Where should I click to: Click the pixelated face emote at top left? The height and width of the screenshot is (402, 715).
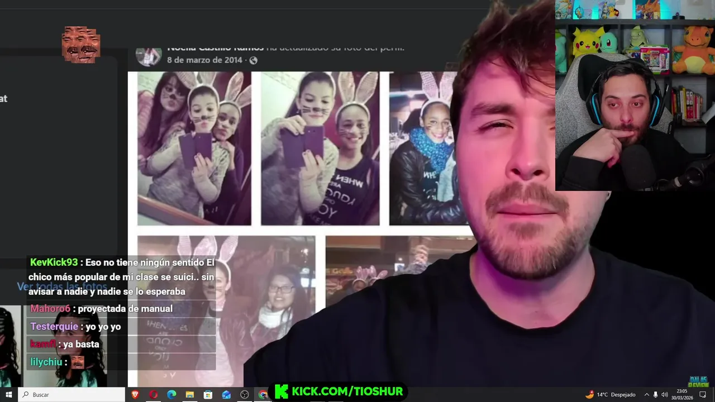coord(81,44)
